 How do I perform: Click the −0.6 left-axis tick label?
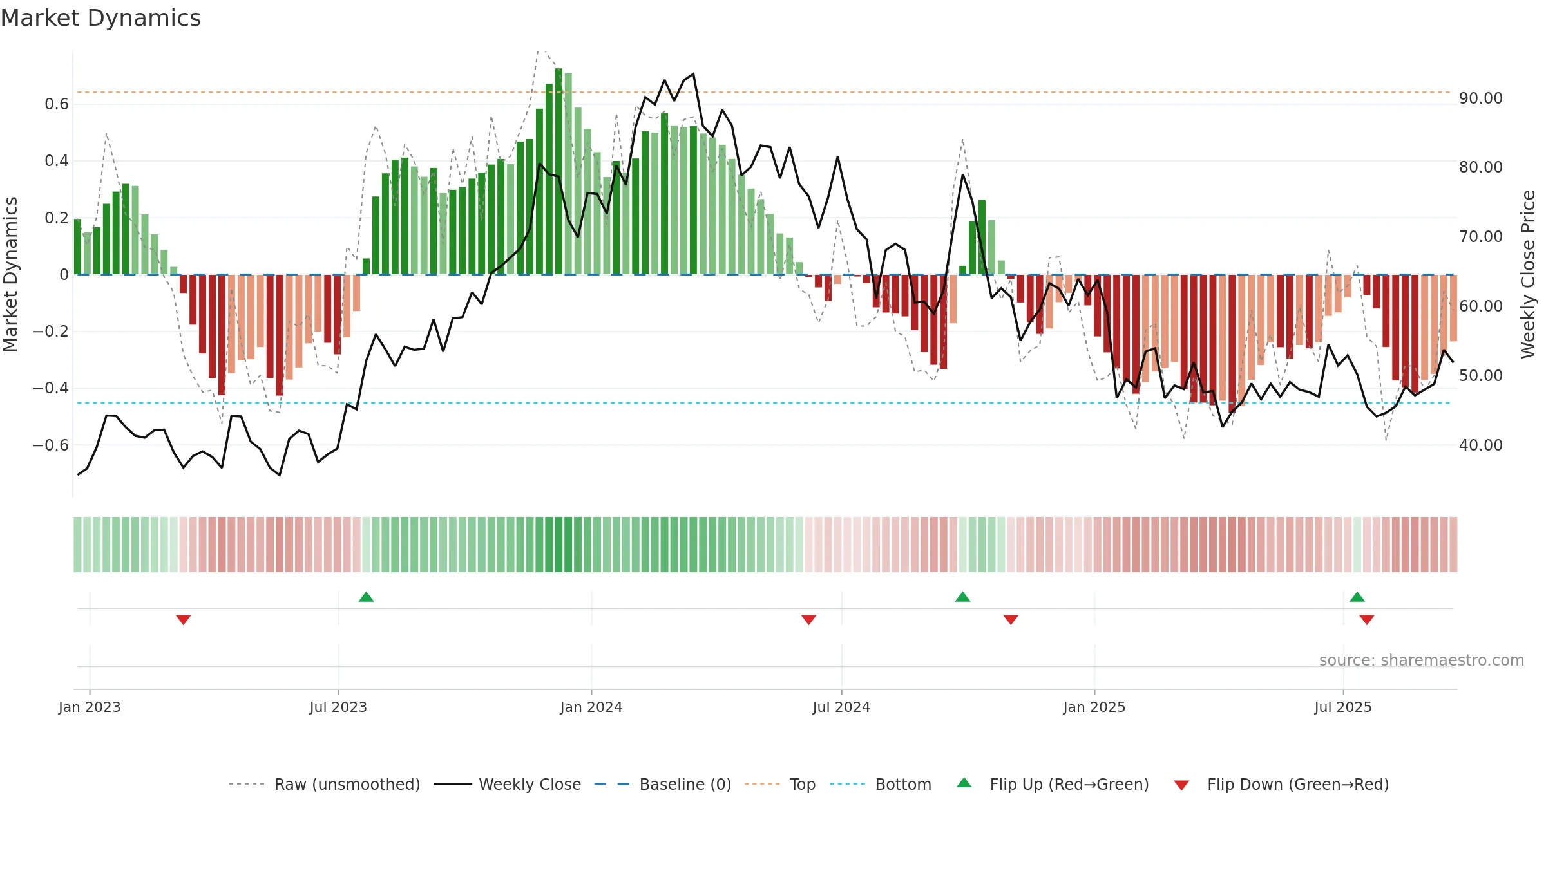51,445
